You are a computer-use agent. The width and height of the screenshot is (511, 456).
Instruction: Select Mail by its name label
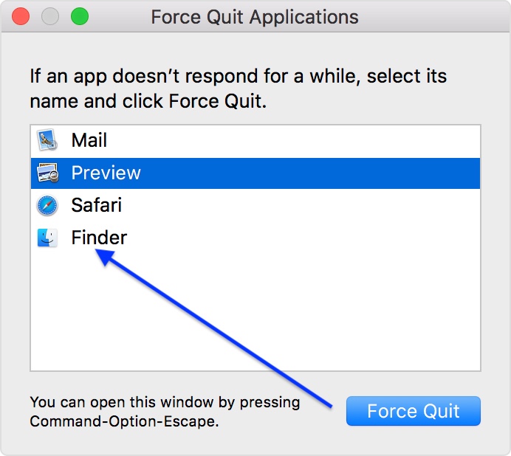click(89, 140)
